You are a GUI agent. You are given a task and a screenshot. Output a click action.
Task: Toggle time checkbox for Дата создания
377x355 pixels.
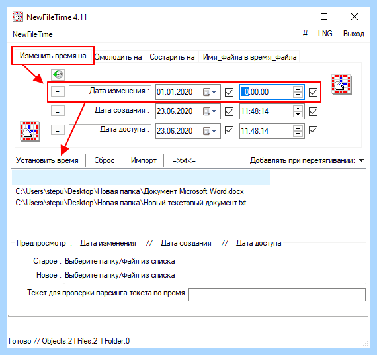click(313, 111)
